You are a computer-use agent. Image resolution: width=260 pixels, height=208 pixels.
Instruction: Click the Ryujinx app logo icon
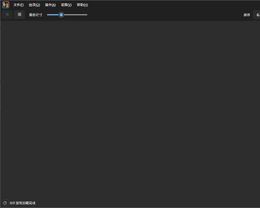5,5
